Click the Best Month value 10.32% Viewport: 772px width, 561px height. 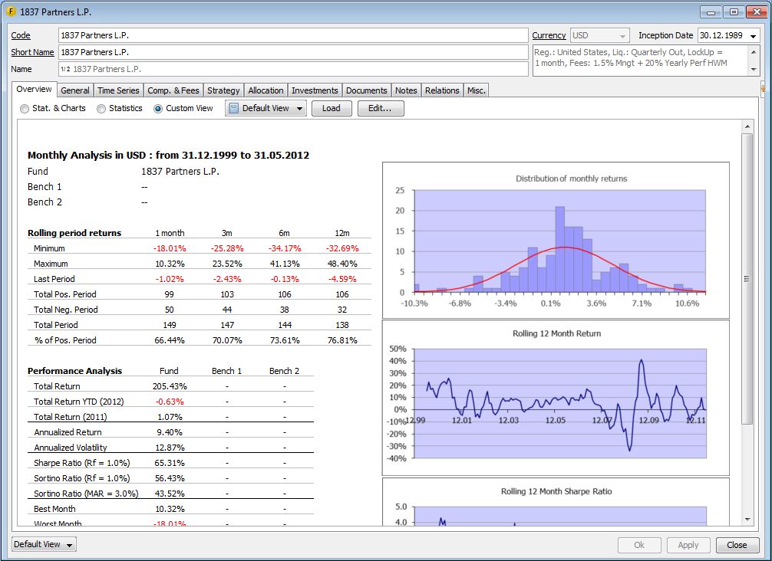(170, 509)
